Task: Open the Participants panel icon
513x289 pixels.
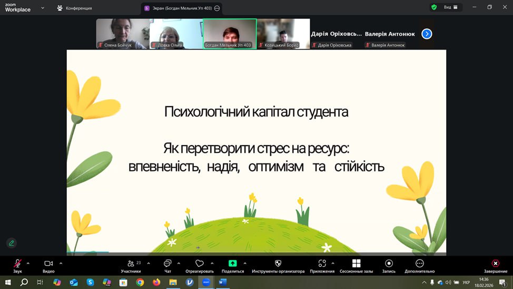Action: point(131,263)
